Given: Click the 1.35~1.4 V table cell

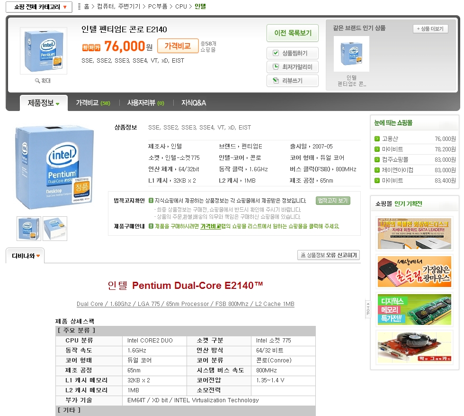Looking at the screenshot, I should point(283,380).
